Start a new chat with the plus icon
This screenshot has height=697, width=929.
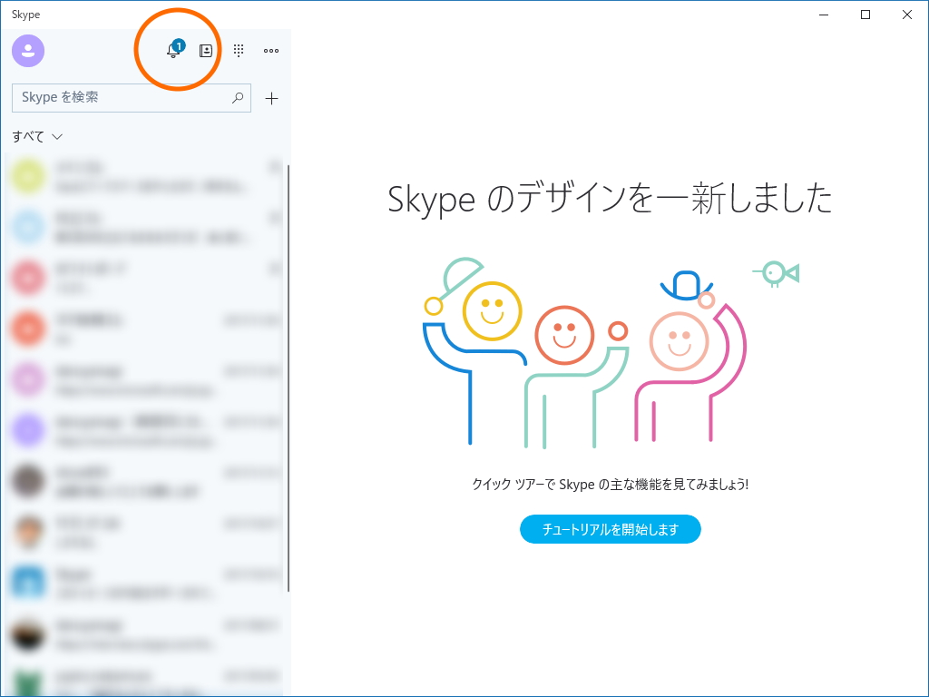[270, 98]
